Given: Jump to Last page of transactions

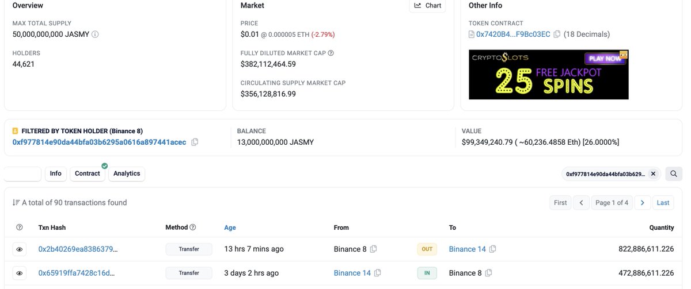Looking at the screenshot, I should [x=663, y=203].
